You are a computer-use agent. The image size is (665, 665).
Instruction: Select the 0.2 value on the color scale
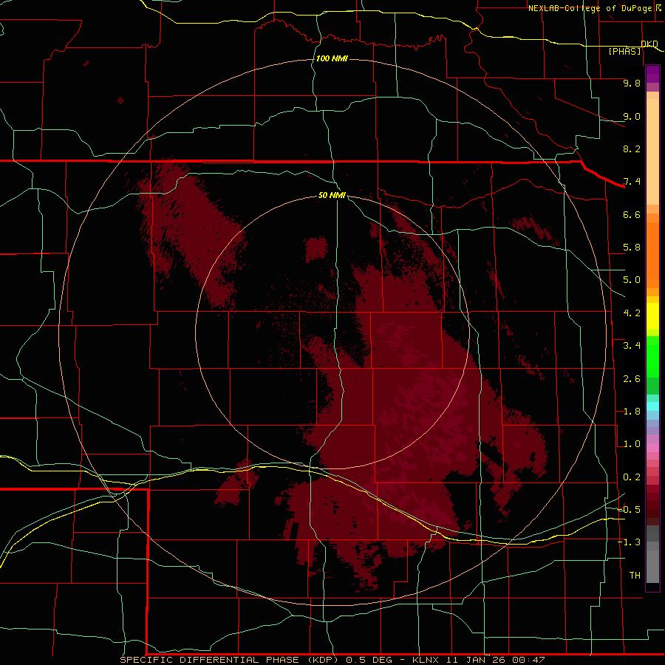click(632, 477)
